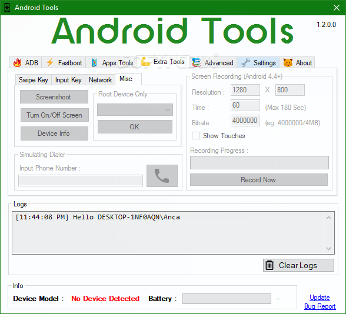Viewport: 346px width, 314px height.
Task: Click the phone dial call icon button
Action: coord(162,176)
